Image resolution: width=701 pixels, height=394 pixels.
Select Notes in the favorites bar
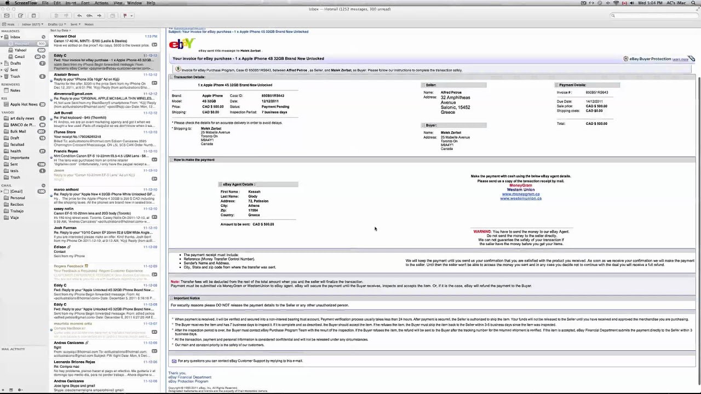pos(89,24)
